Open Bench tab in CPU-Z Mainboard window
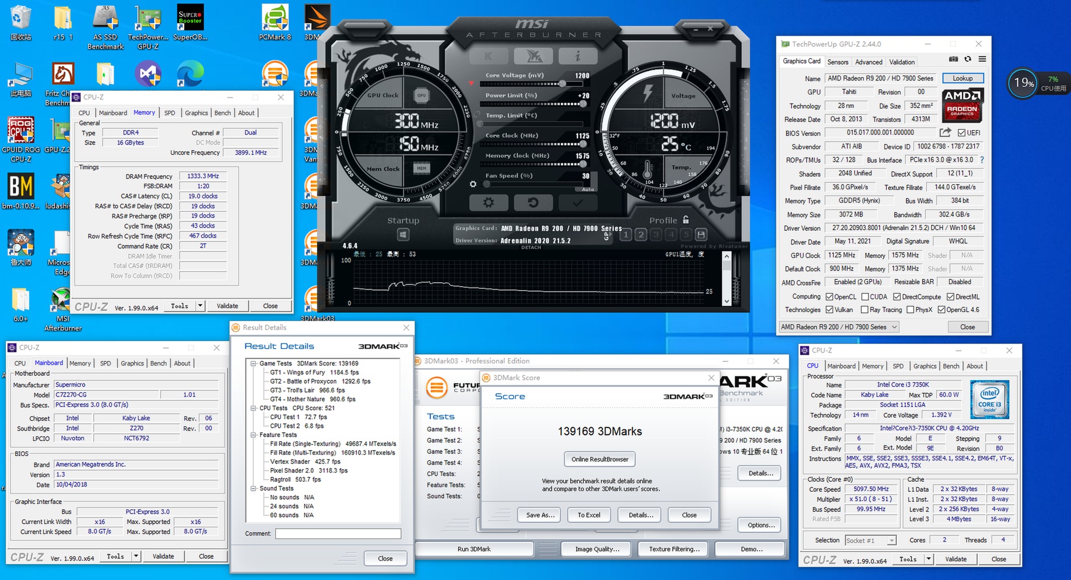 coord(158,363)
